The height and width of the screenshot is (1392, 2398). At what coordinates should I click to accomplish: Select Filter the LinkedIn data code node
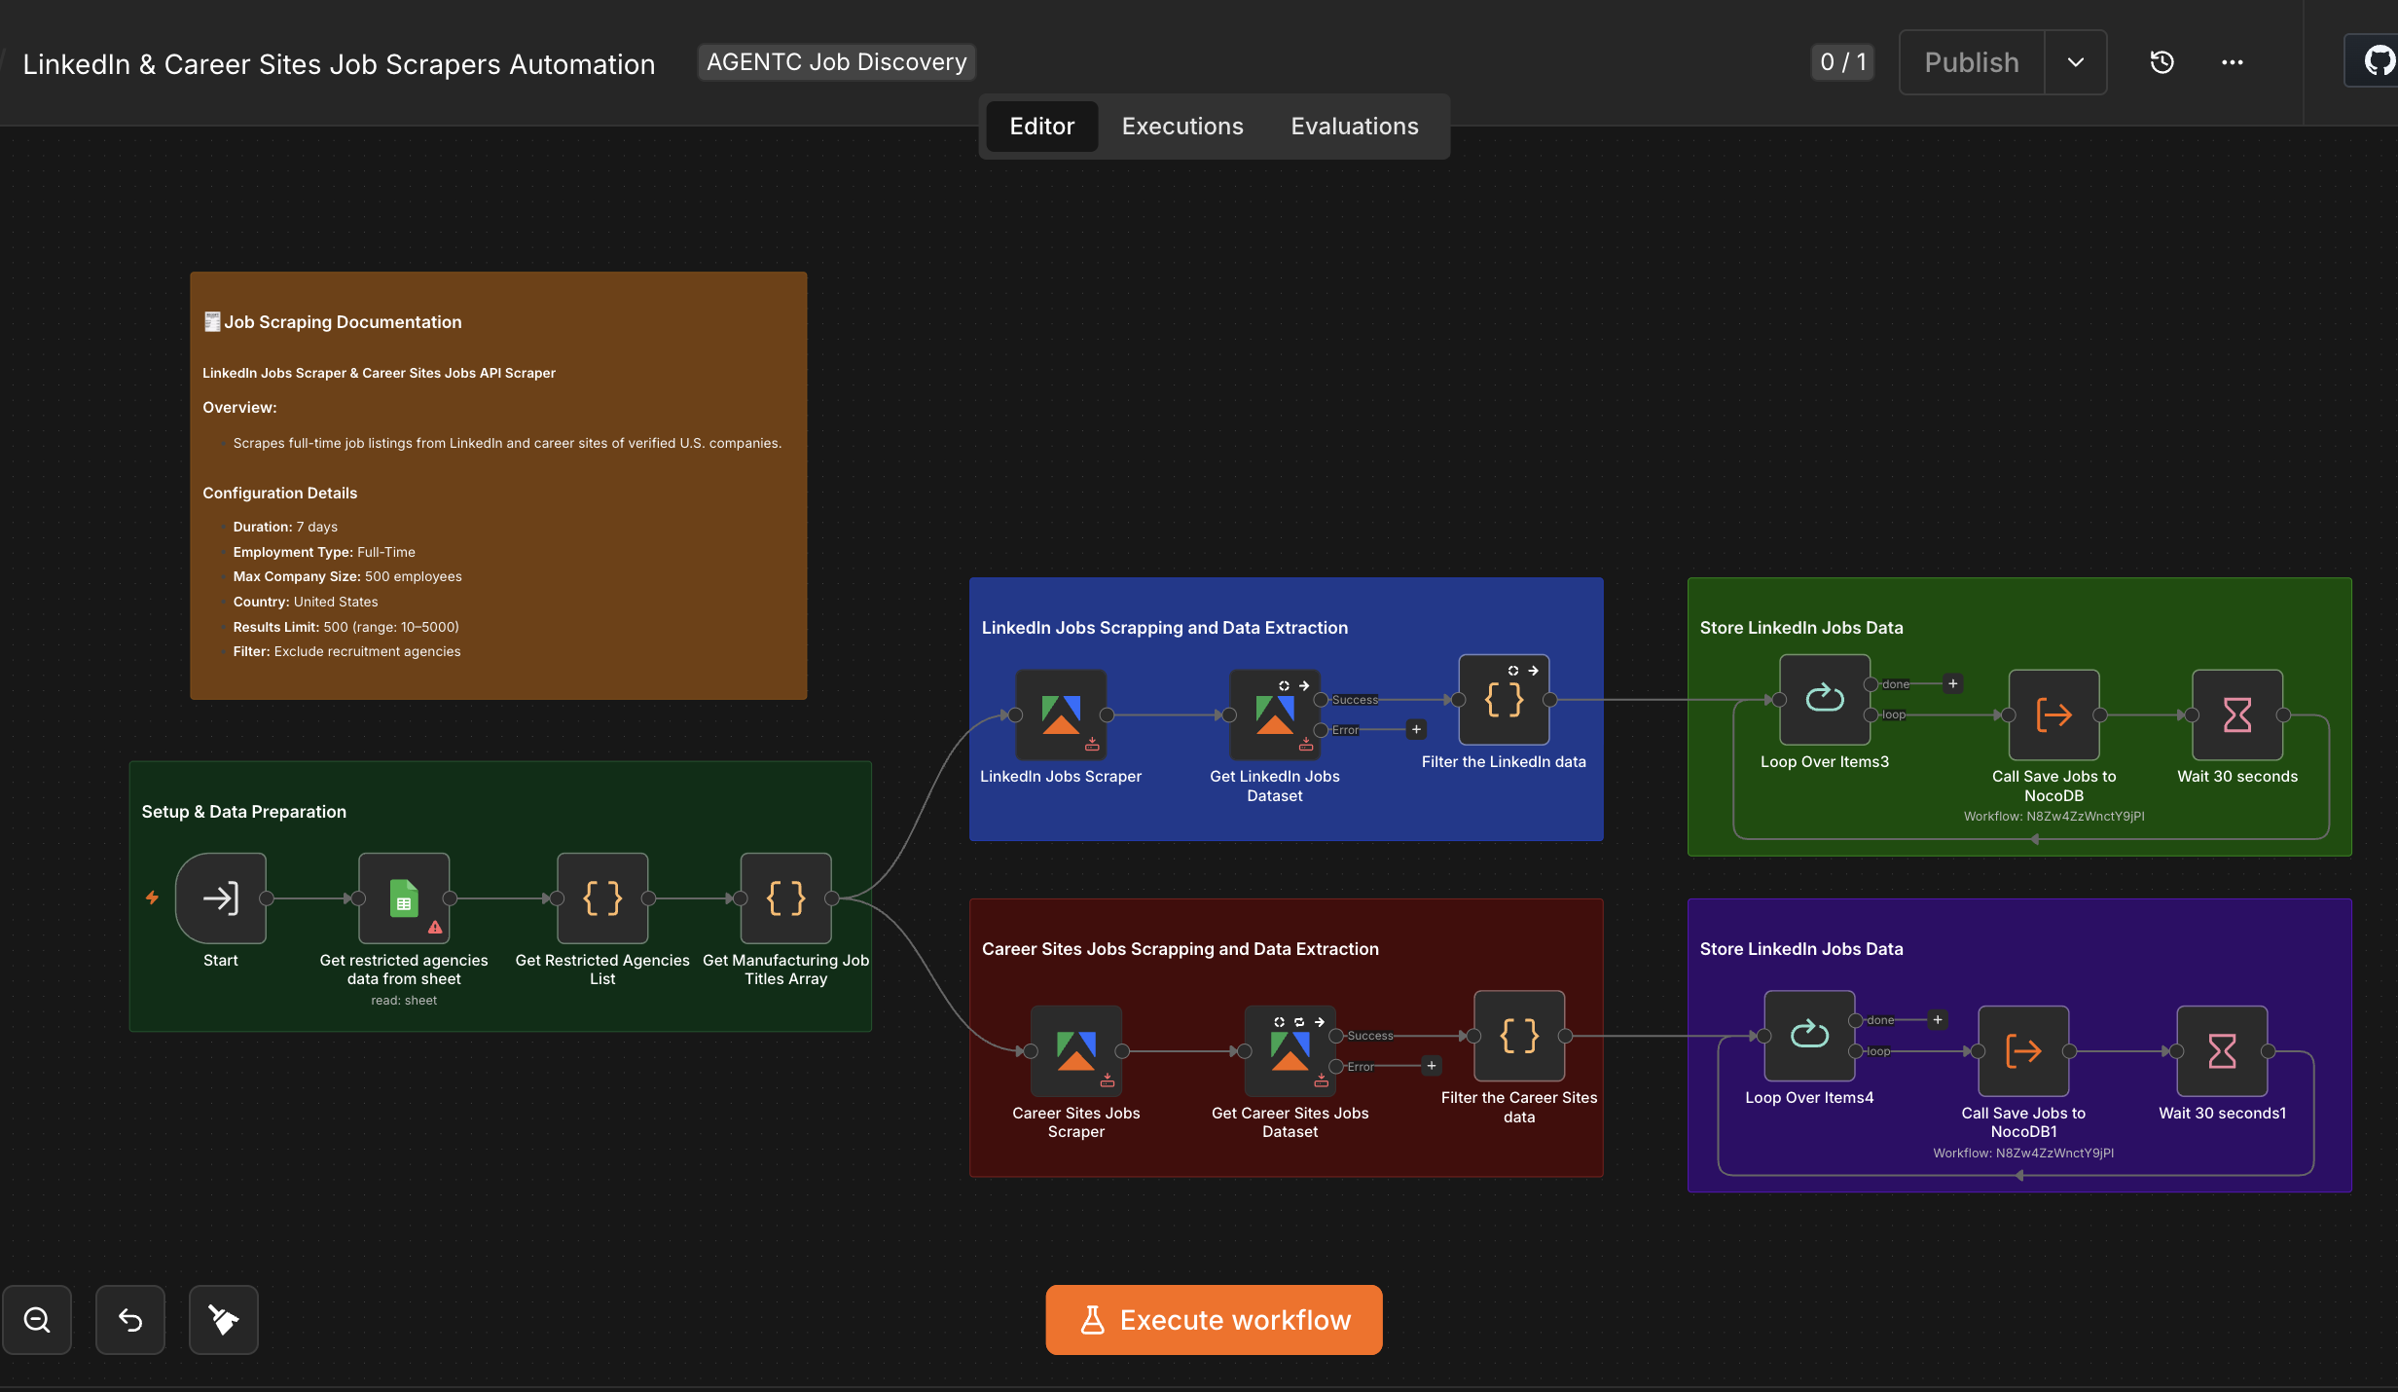[1504, 699]
